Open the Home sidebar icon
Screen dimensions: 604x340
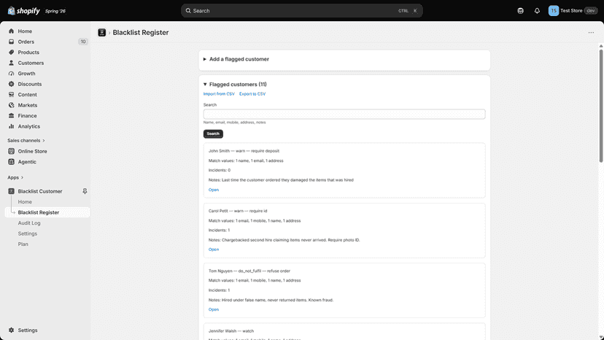coord(11,31)
